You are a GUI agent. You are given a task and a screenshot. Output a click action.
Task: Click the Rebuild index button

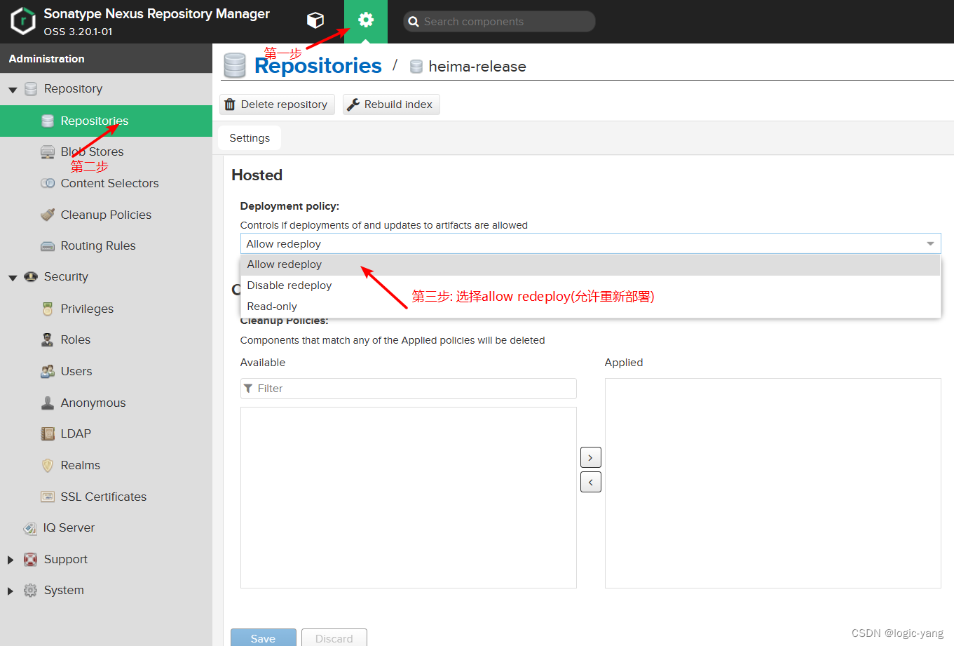point(390,104)
